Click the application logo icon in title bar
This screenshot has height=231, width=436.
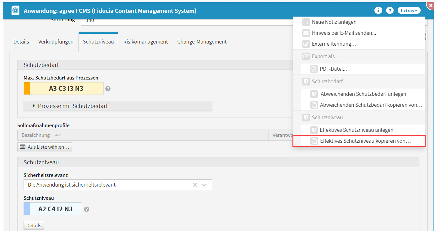(x=15, y=11)
